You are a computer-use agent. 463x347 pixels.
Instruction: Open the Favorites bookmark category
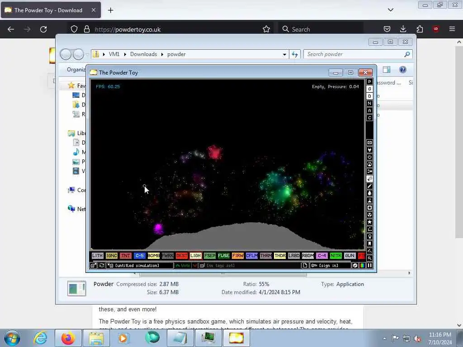[369, 244]
